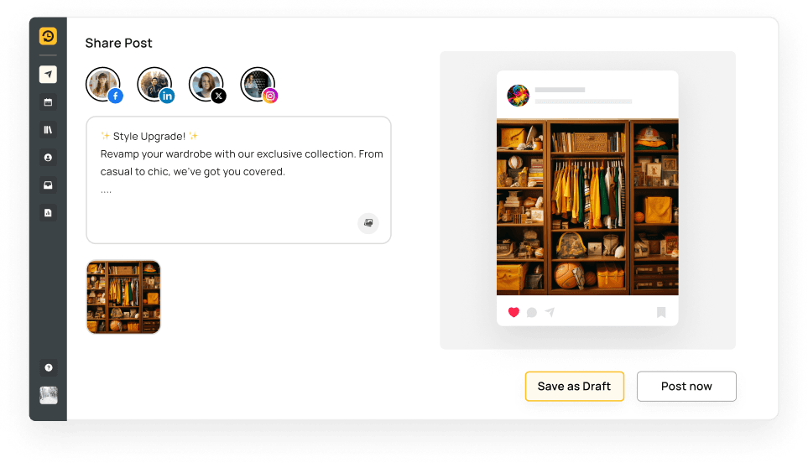Click the user avatar at sidebar bottom
The height and width of the screenshot is (463, 808).
pos(49,396)
